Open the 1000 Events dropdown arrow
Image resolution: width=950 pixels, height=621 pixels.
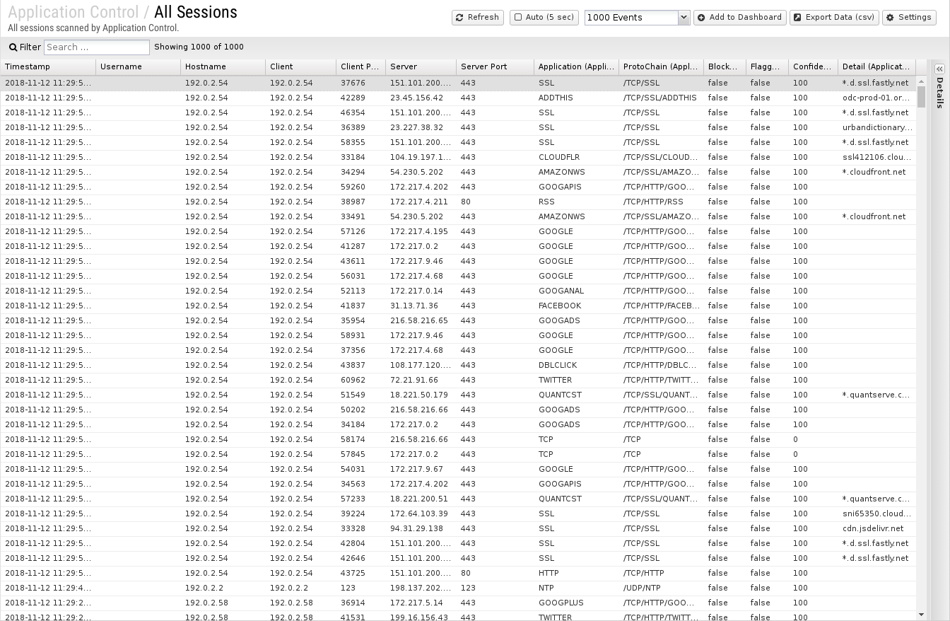(x=684, y=17)
